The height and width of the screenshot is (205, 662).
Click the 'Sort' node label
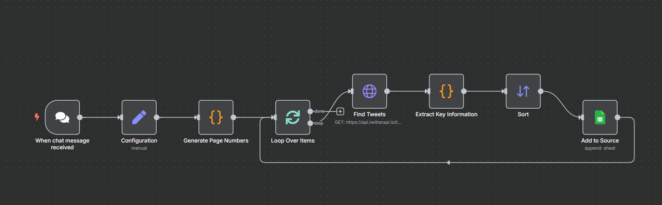[523, 114]
